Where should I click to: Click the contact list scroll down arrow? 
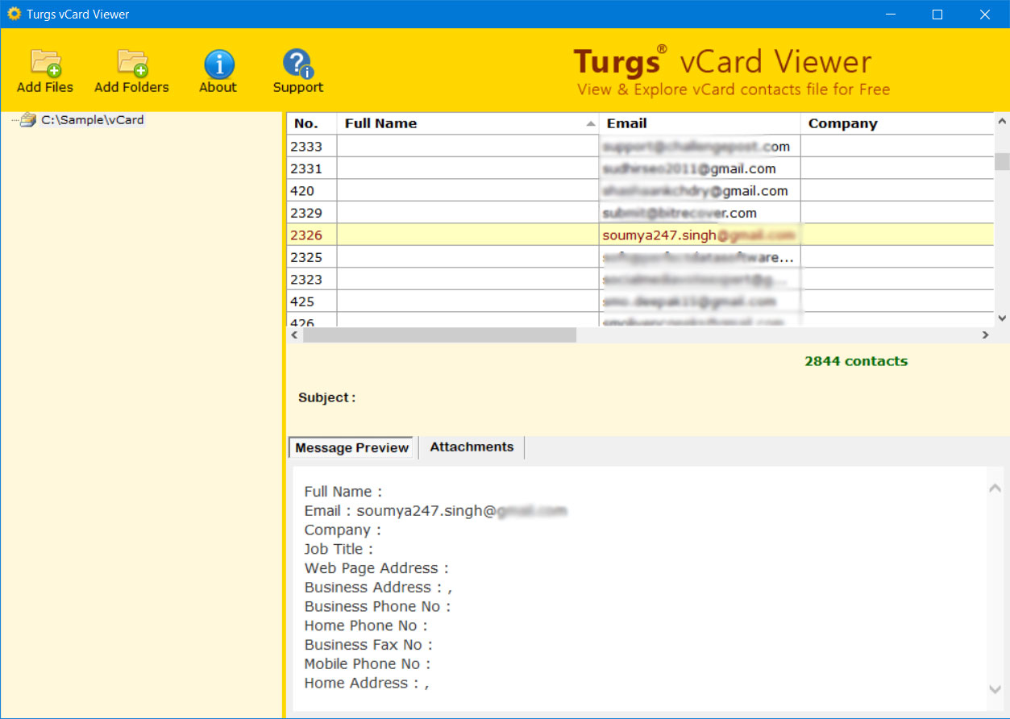point(1002,318)
